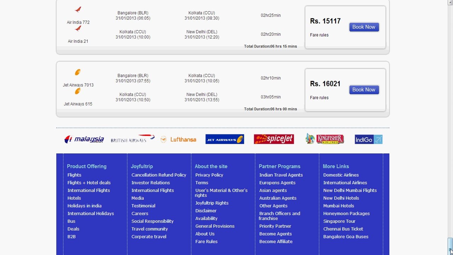Open General Provisions link

tap(215, 226)
